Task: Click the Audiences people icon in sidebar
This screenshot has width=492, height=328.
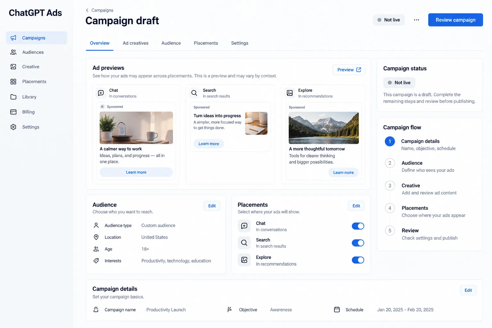Action: pos(13,52)
